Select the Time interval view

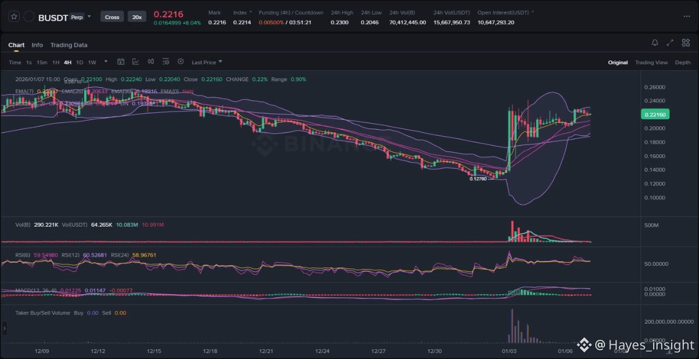click(x=15, y=62)
